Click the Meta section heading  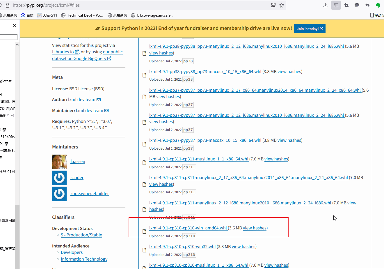[x=57, y=77]
